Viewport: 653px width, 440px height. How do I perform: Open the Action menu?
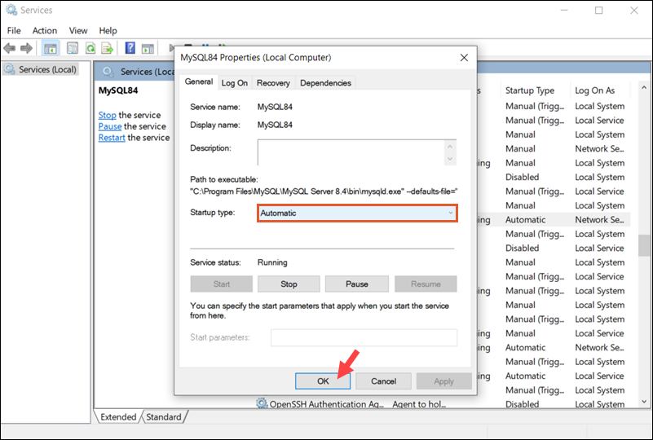(x=45, y=31)
